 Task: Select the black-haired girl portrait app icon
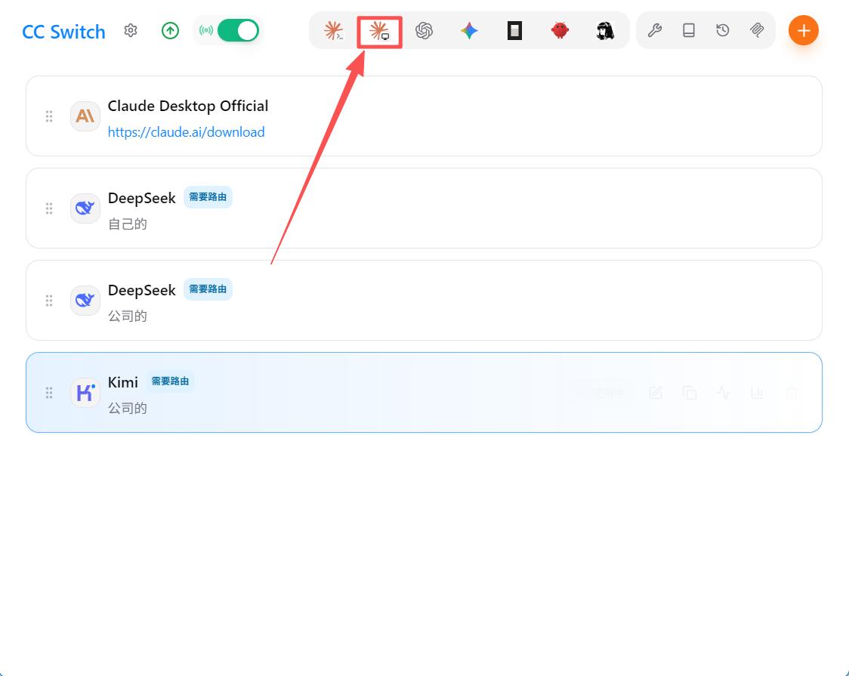point(605,31)
